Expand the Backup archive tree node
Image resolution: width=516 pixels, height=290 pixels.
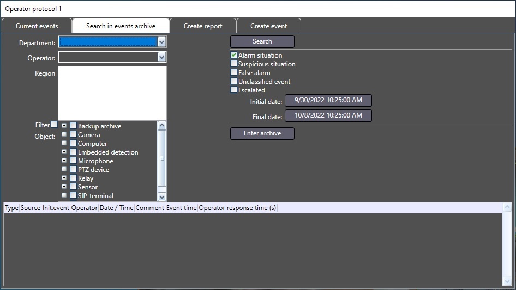click(x=64, y=126)
